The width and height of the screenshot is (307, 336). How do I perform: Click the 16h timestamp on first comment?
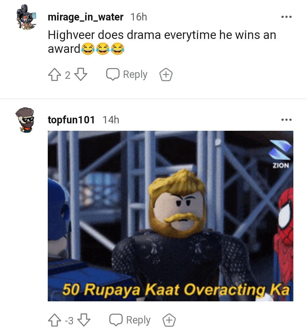(x=139, y=17)
